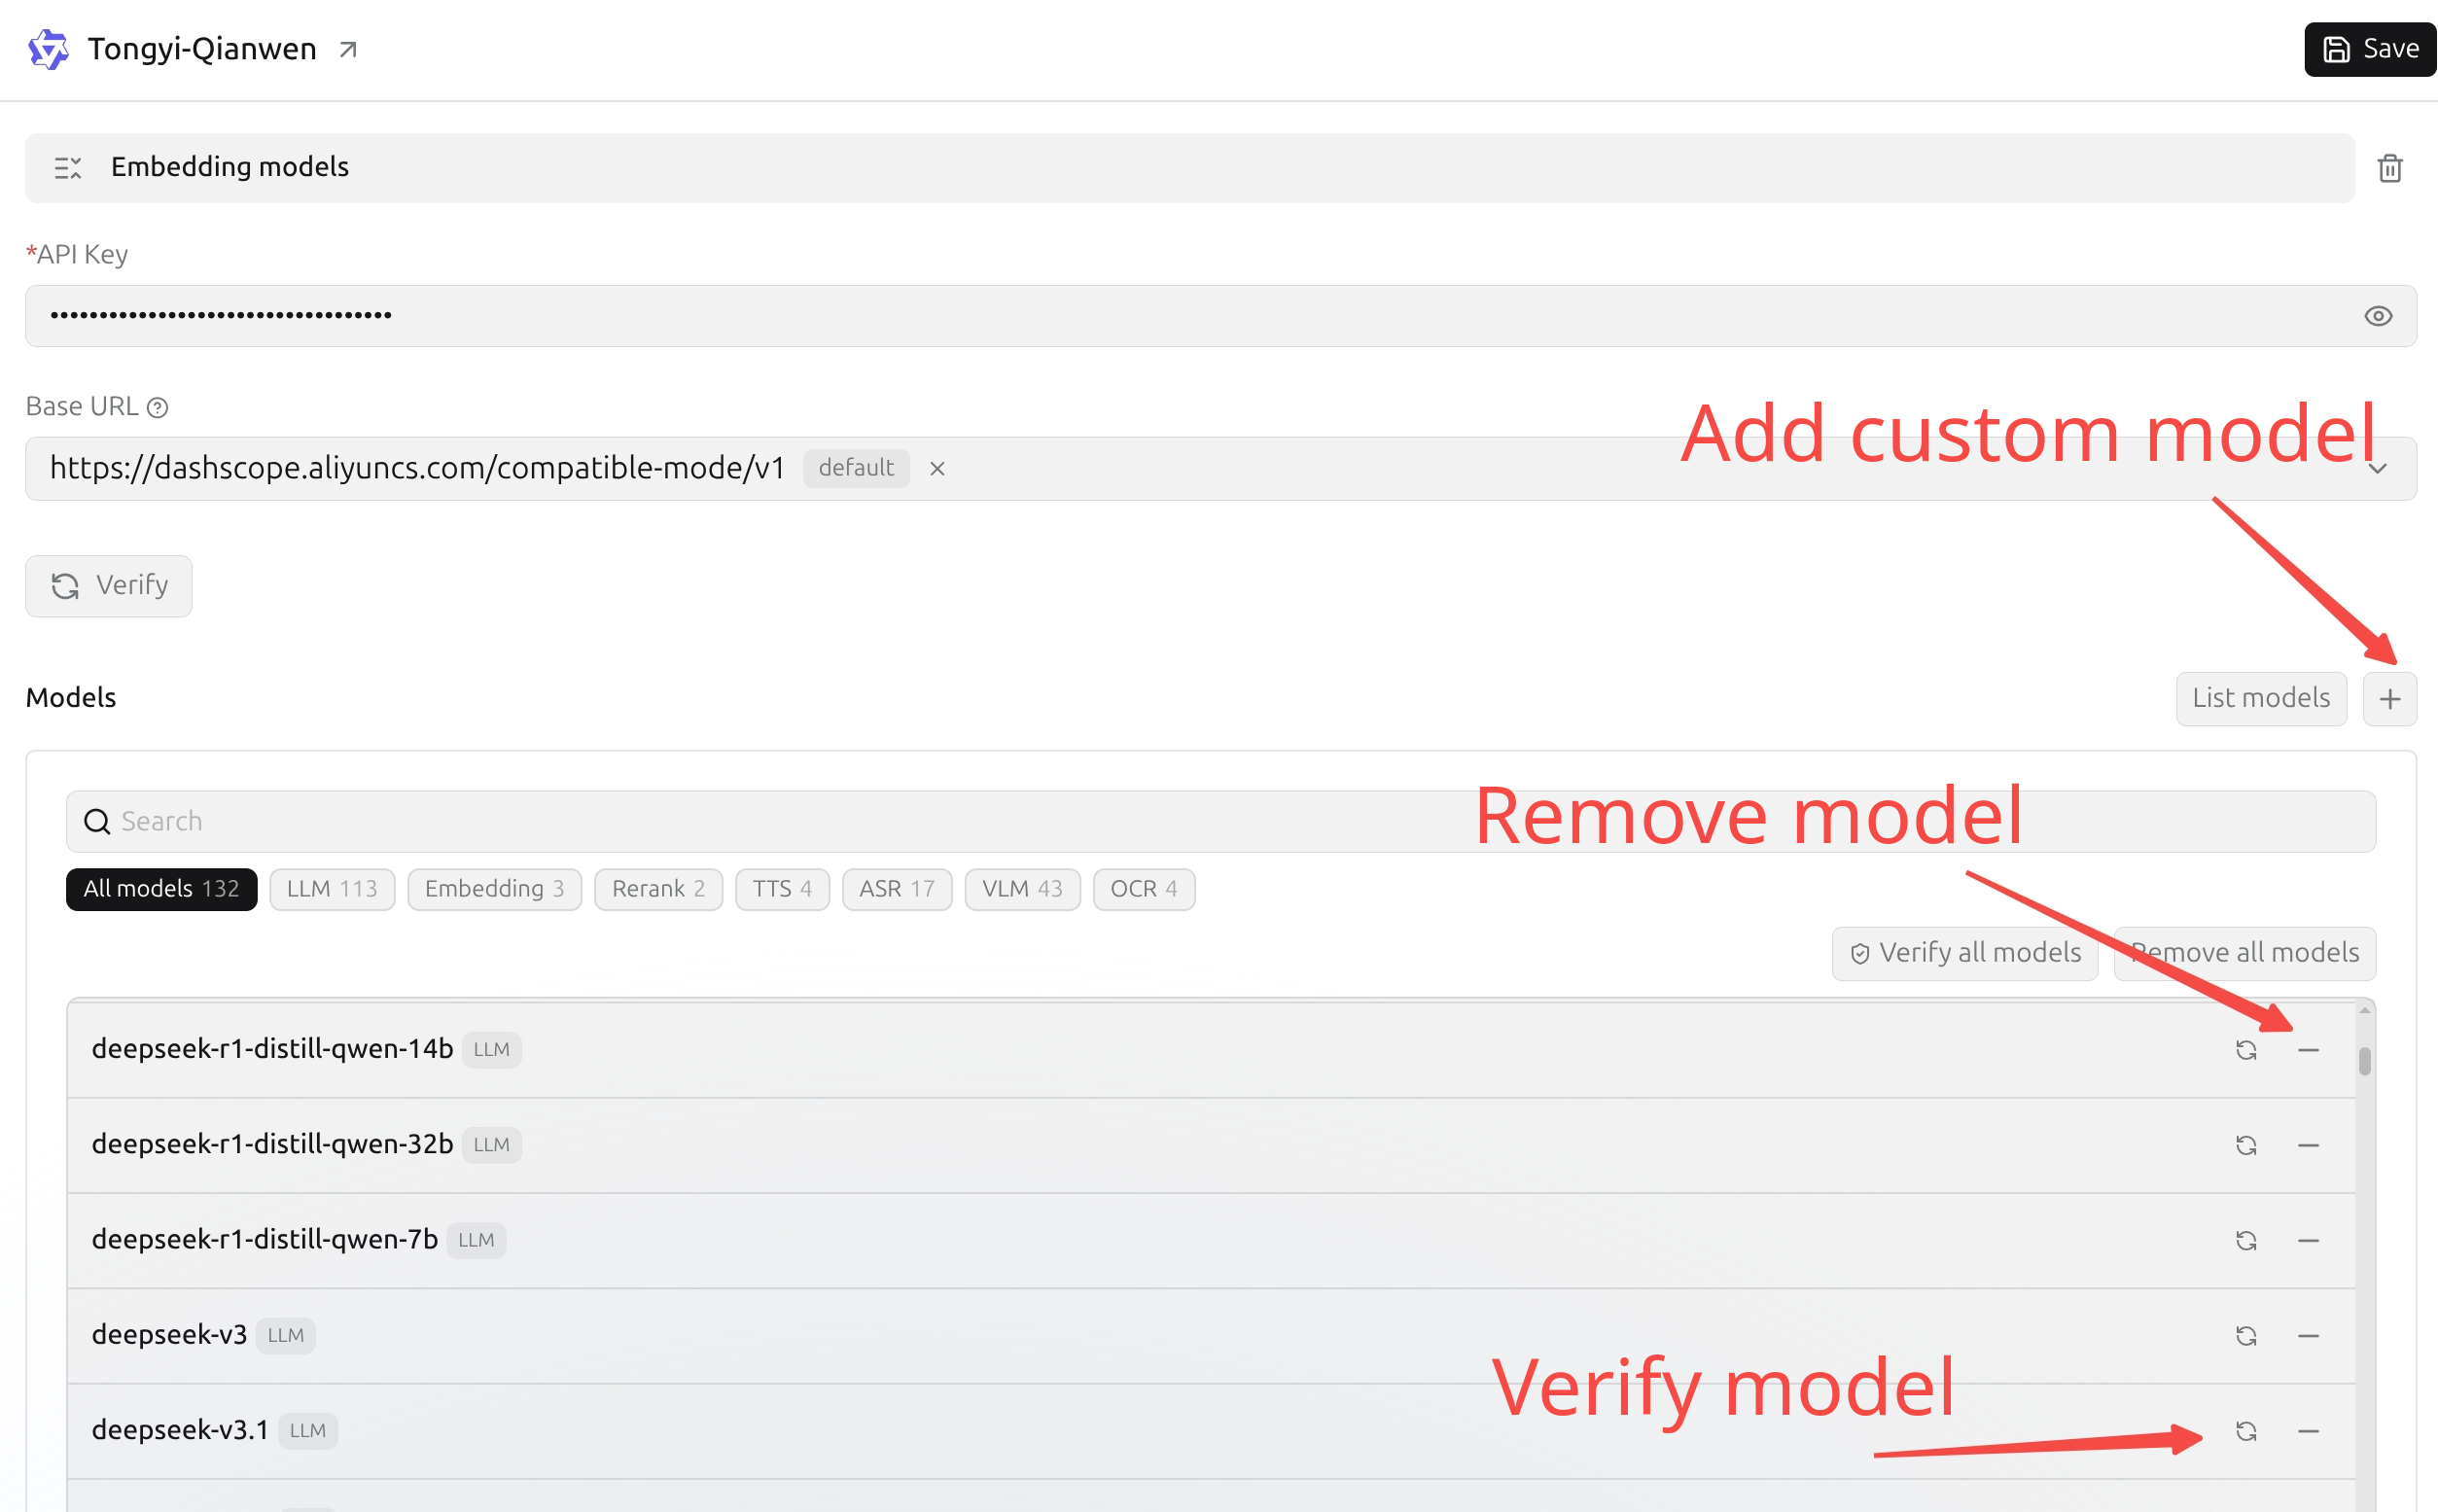
Task: Click the Tongyi-Qianwen provider logo
Action: [48, 49]
